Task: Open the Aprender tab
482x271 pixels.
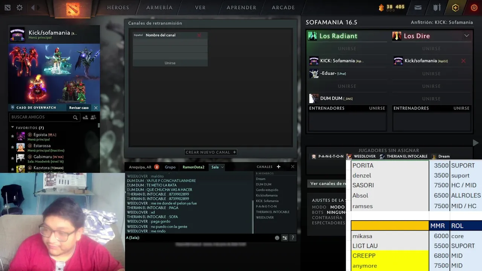Action: [241, 8]
